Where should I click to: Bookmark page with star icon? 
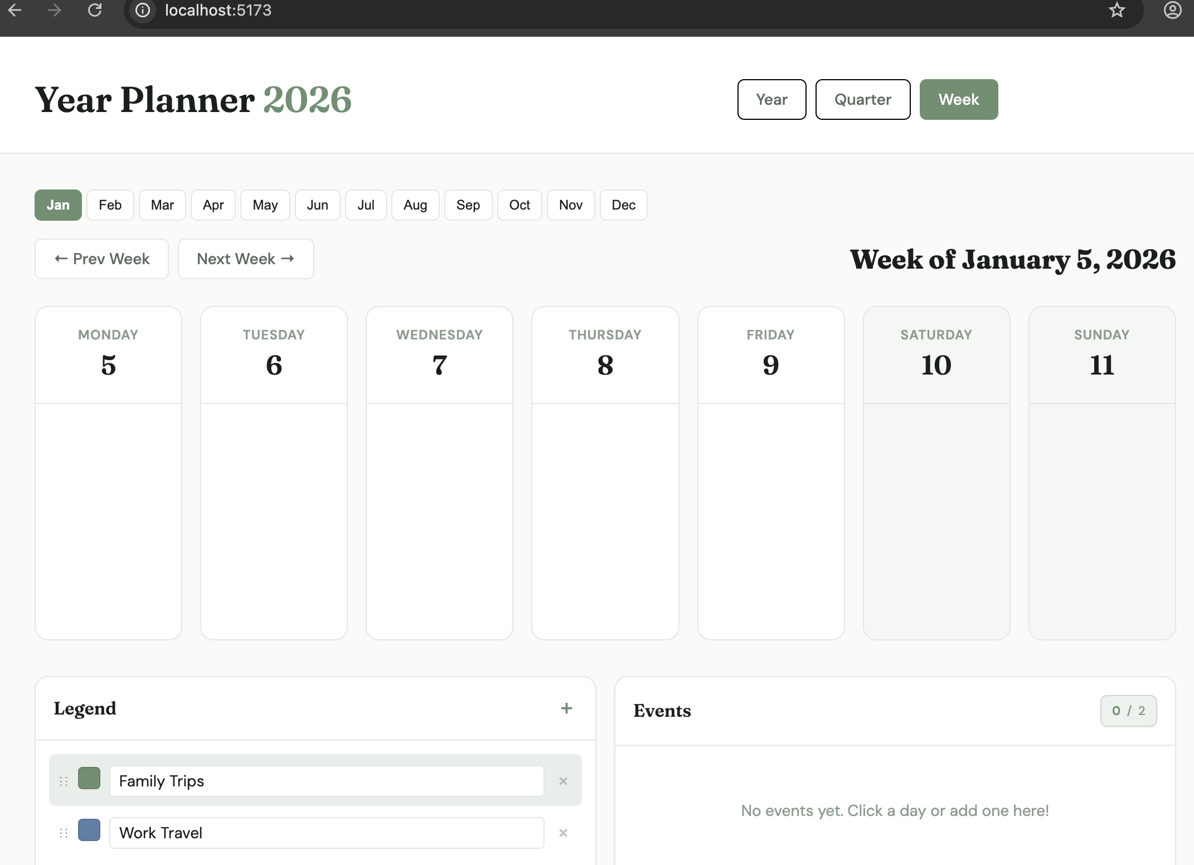click(x=1117, y=10)
